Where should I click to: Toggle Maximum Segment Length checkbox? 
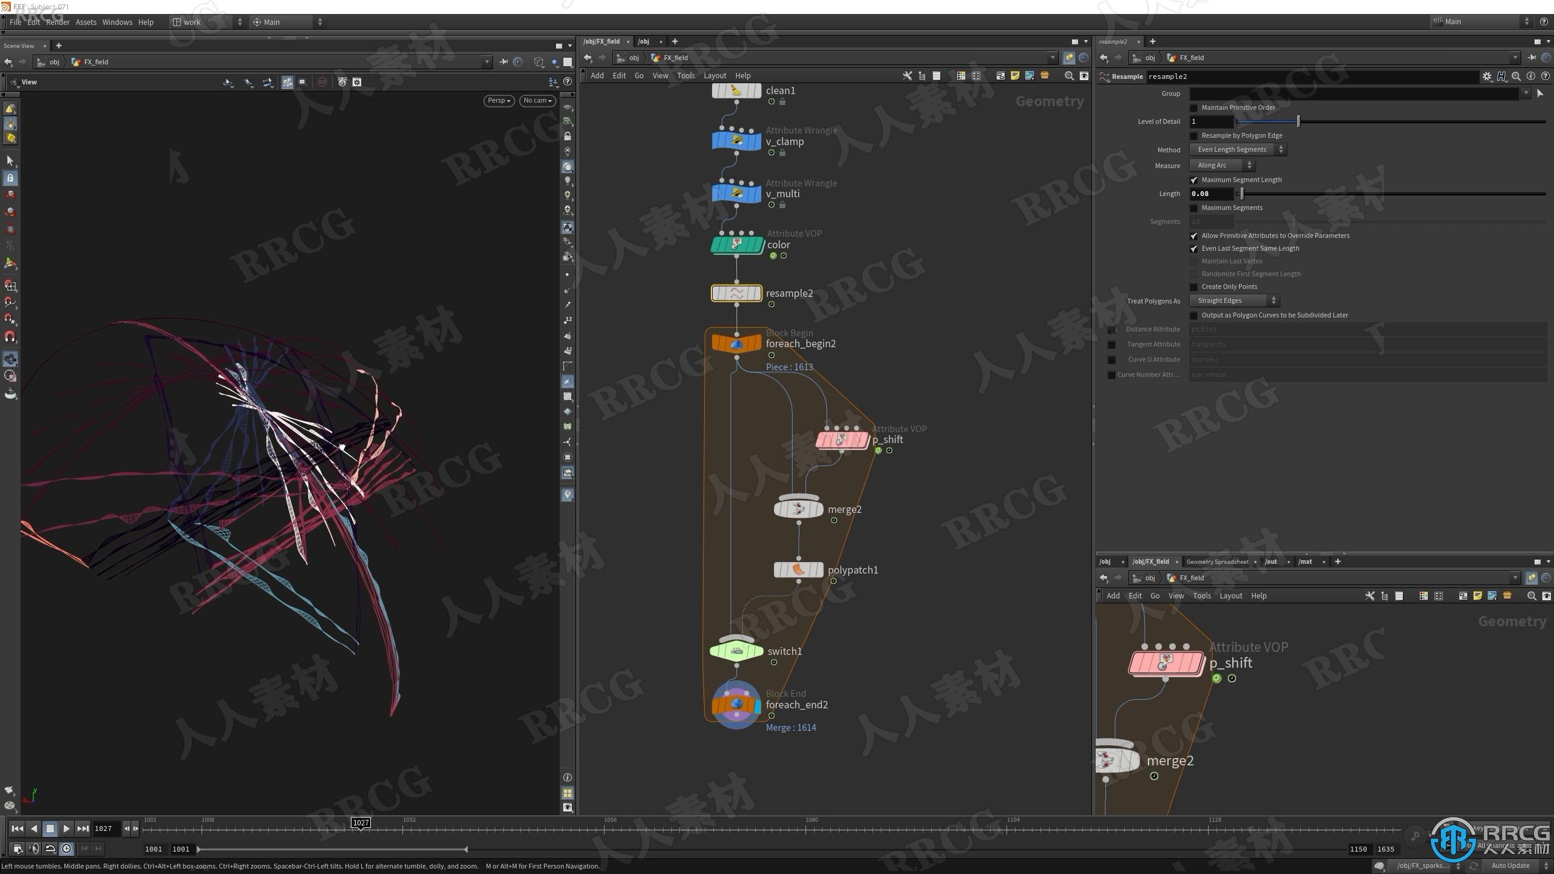tap(1194, 178)
